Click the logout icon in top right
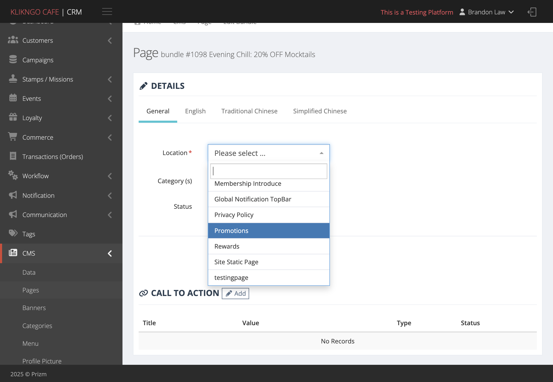 pos(532,12)
